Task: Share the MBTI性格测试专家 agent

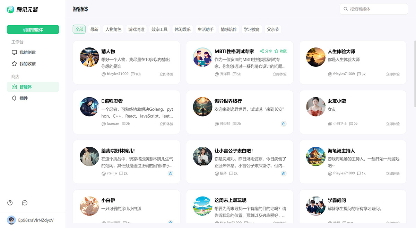Action: [x=266, y=51]
